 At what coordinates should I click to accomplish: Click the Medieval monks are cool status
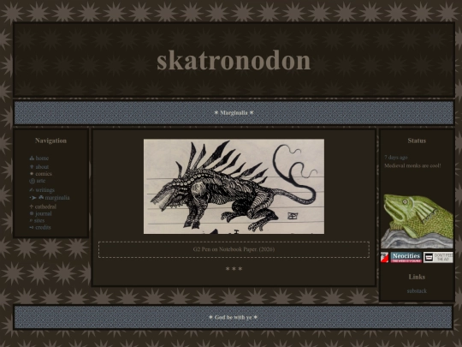pyautogui.click(x=412, y=165)
